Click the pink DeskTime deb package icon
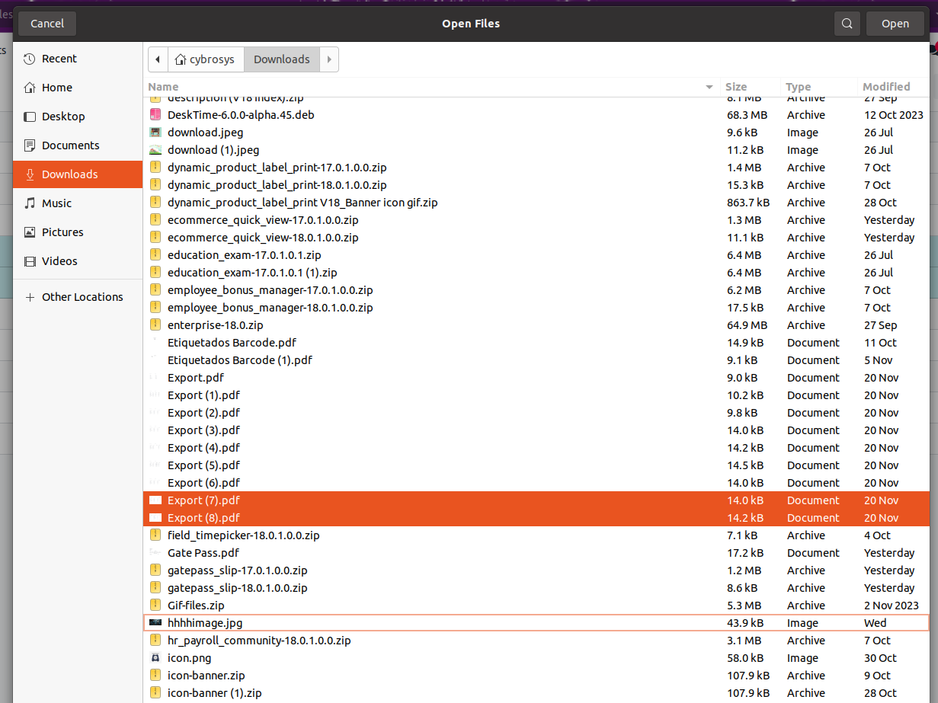This screenshot has width=938, height=703. point(155,115)
